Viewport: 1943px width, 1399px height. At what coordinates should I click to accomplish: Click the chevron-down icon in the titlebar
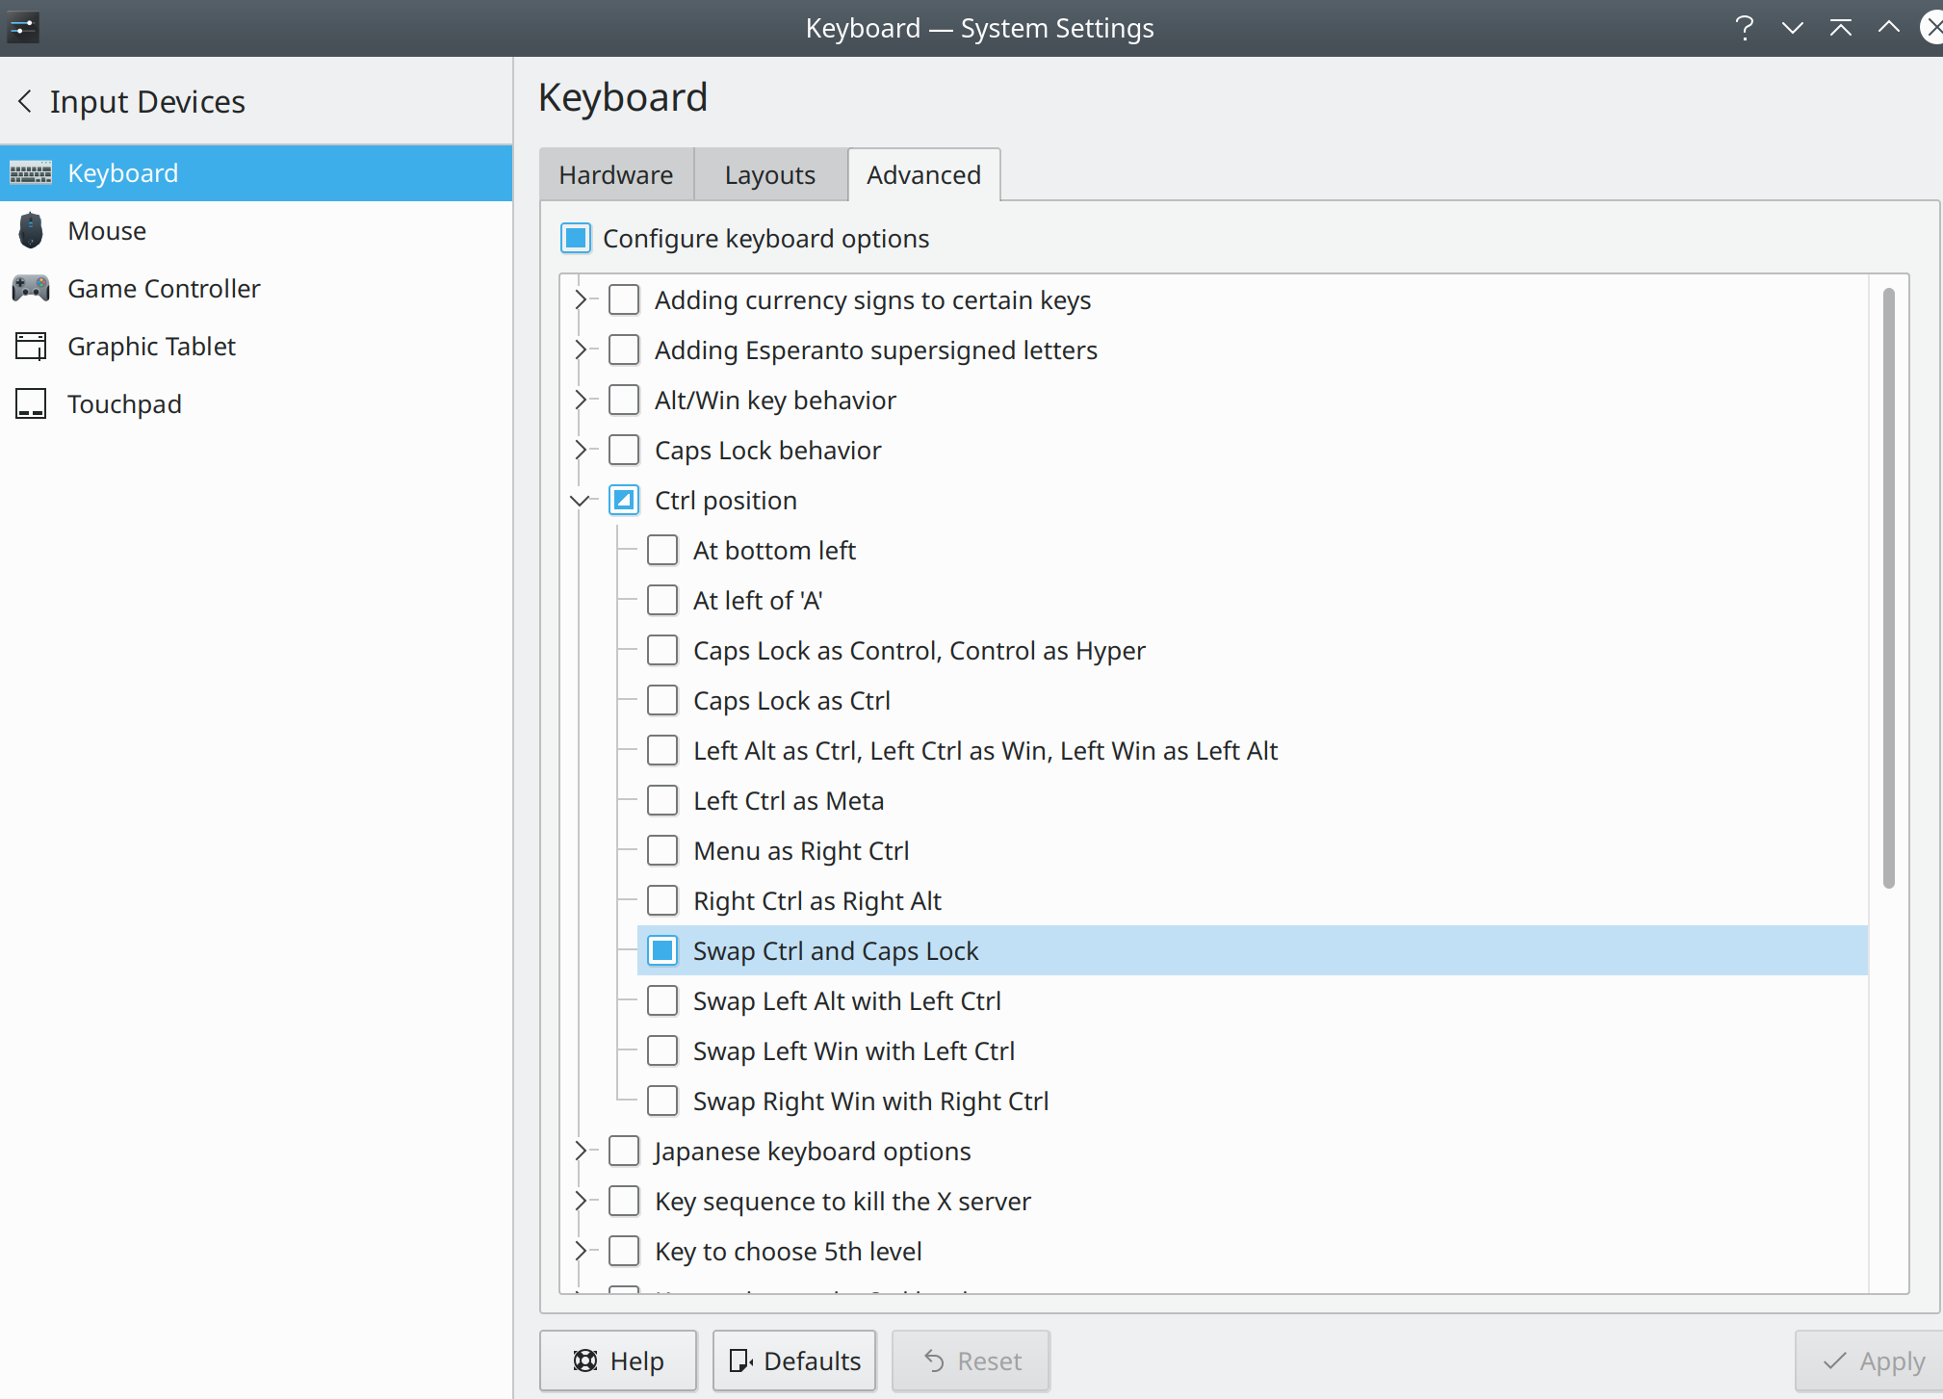coord(1793,27)
